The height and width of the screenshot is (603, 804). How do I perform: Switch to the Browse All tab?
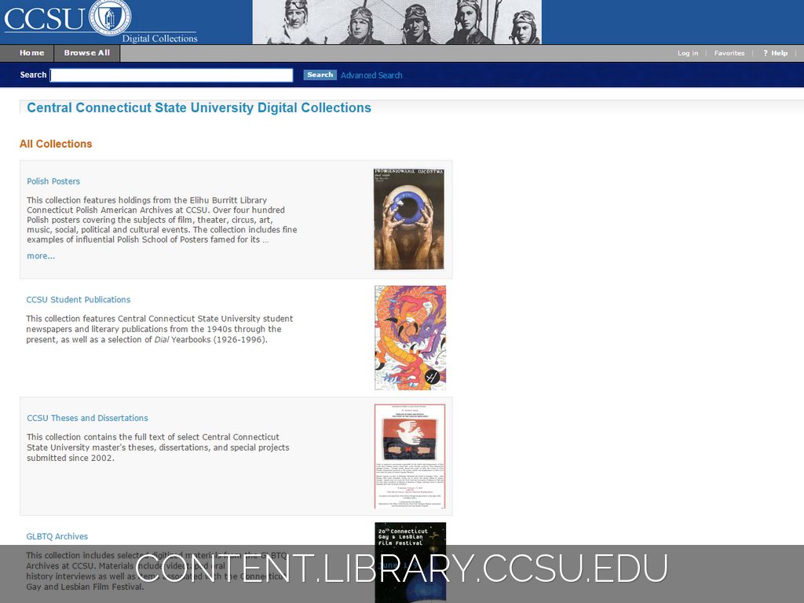[86, 53]
